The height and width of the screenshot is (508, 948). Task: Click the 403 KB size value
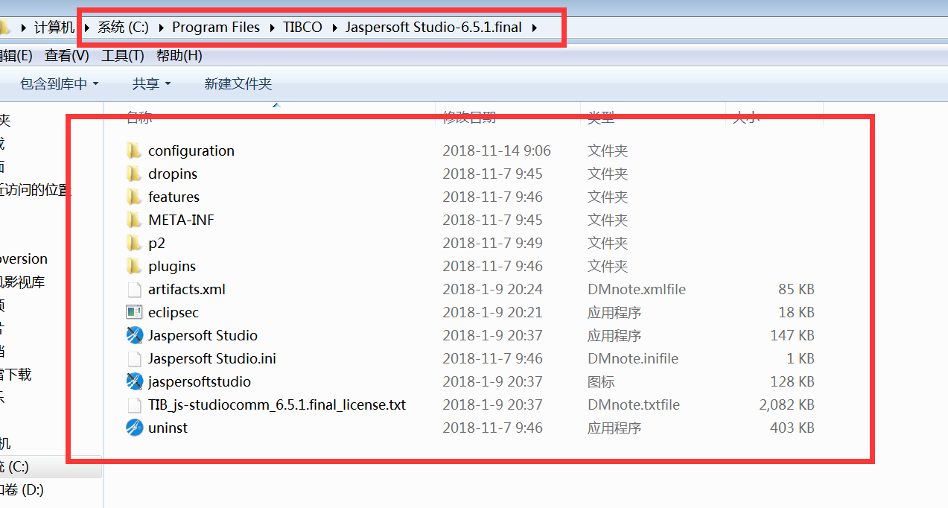792,428
